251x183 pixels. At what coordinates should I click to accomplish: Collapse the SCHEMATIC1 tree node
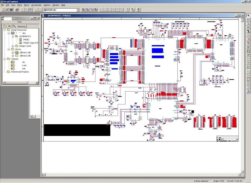tap(12, 36)
